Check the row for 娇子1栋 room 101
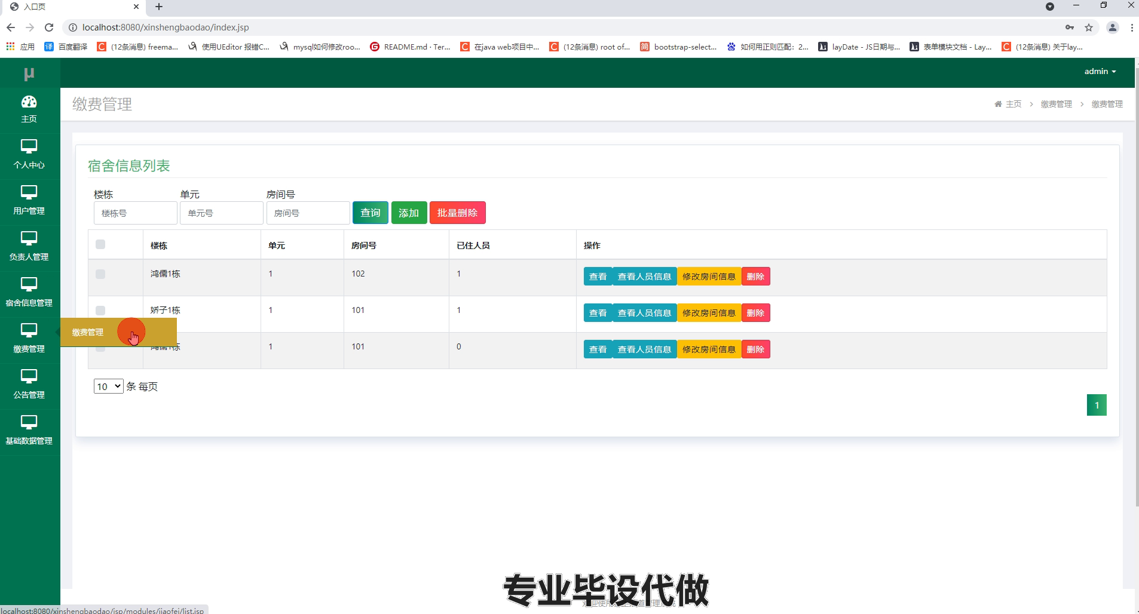The width and height of the screenshot is (1139, 614). click(100, 311)
